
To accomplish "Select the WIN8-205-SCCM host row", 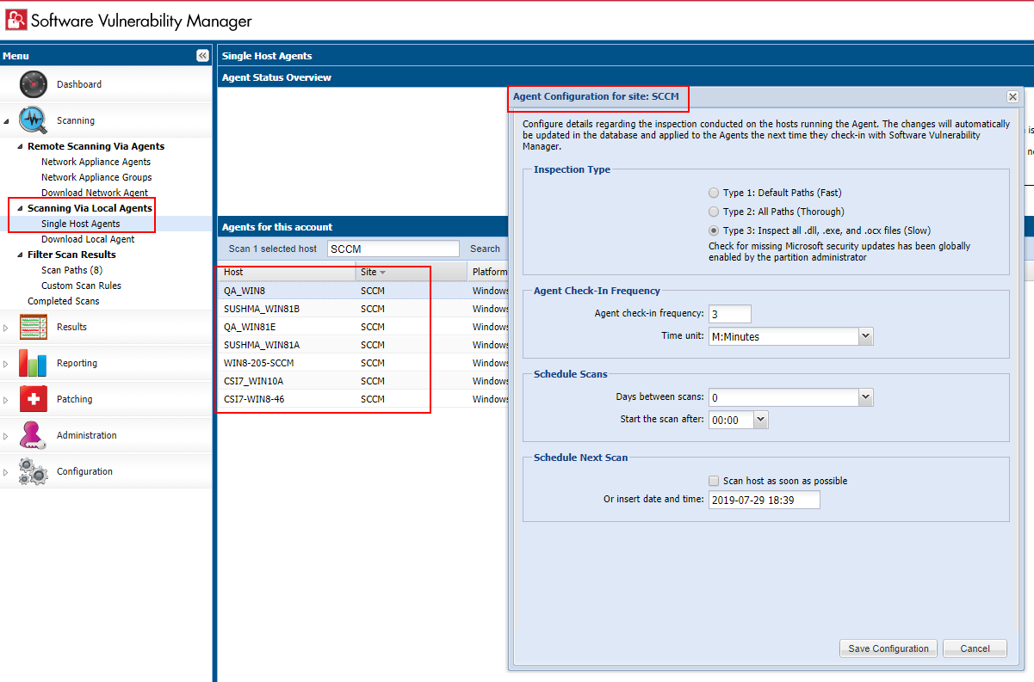I will tap(362, 363).
